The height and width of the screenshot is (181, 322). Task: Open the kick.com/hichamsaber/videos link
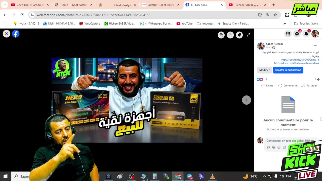pos(296,63)
